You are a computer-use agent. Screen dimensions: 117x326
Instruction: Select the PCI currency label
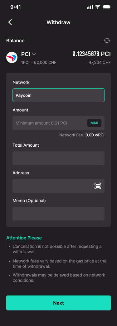tap(26, 54)
